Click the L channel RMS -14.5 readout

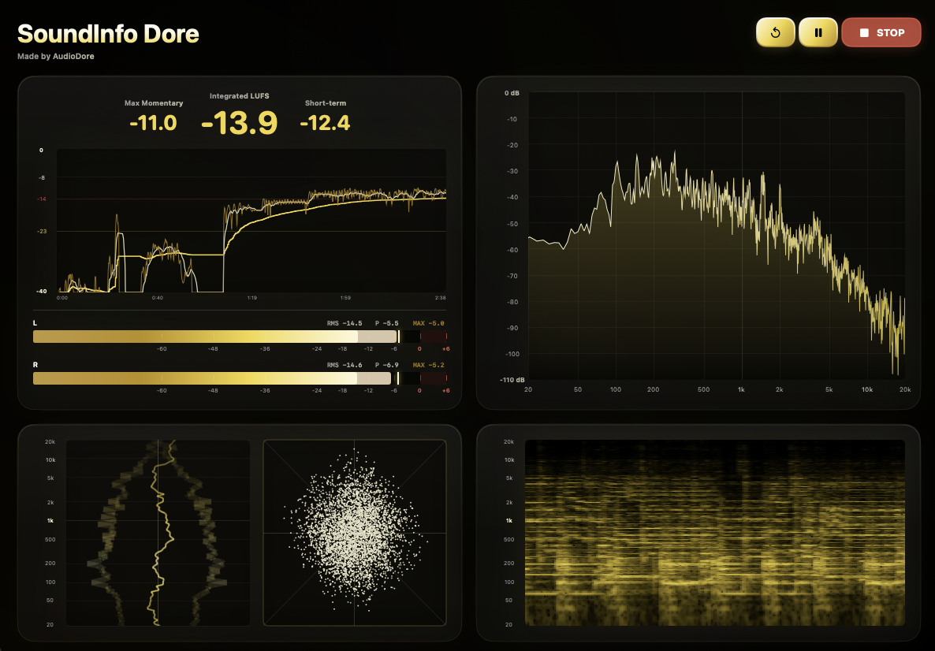(x=344, y=323)
